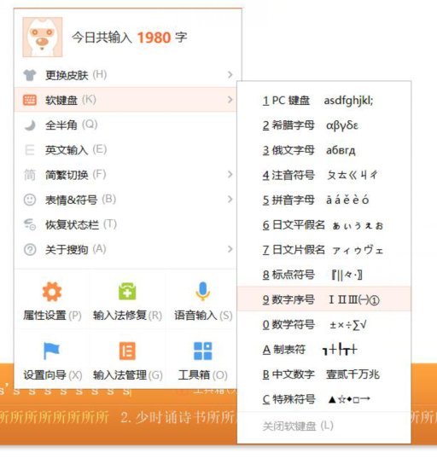
Task: Open 关于搜狗 (A) menu entry
Action: coord(125,249)
